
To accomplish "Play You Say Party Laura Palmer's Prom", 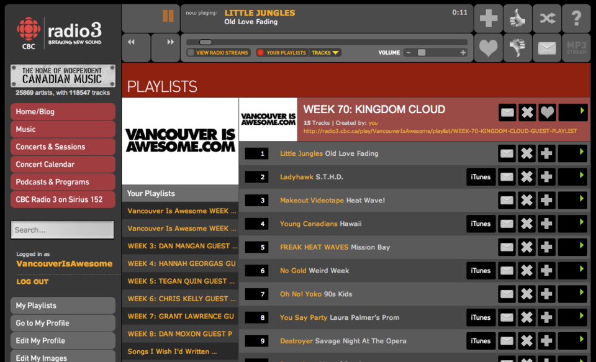I will (572, 317).
